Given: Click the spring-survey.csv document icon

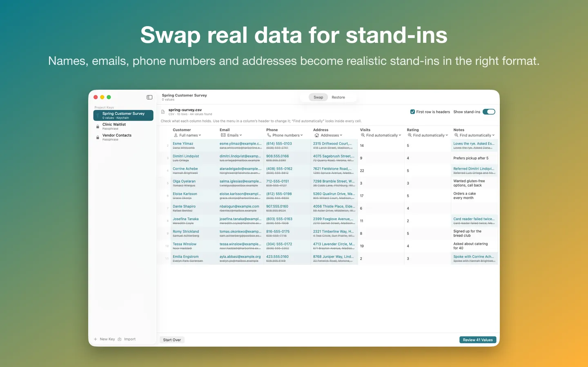Looking at the screenshot, I should pyautogui.click(x=163, y=112).
